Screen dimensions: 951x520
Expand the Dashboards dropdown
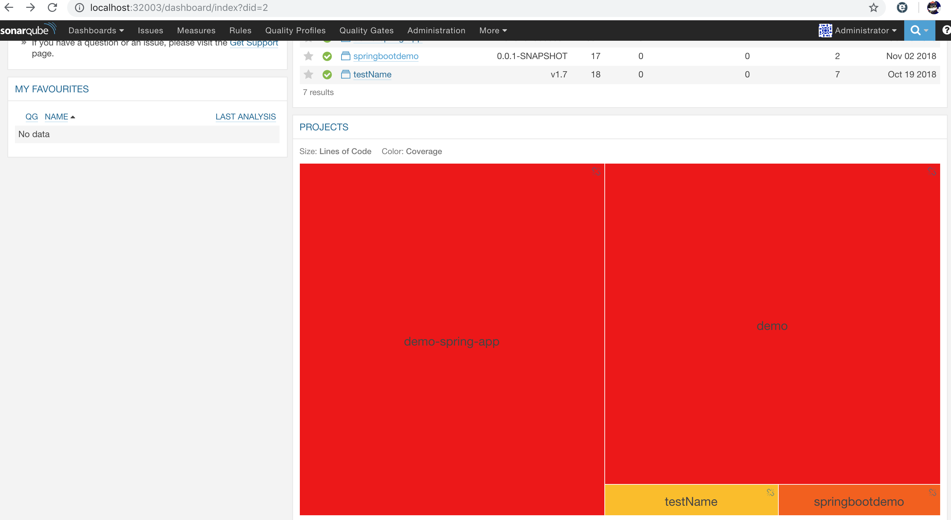pos(96,30)
